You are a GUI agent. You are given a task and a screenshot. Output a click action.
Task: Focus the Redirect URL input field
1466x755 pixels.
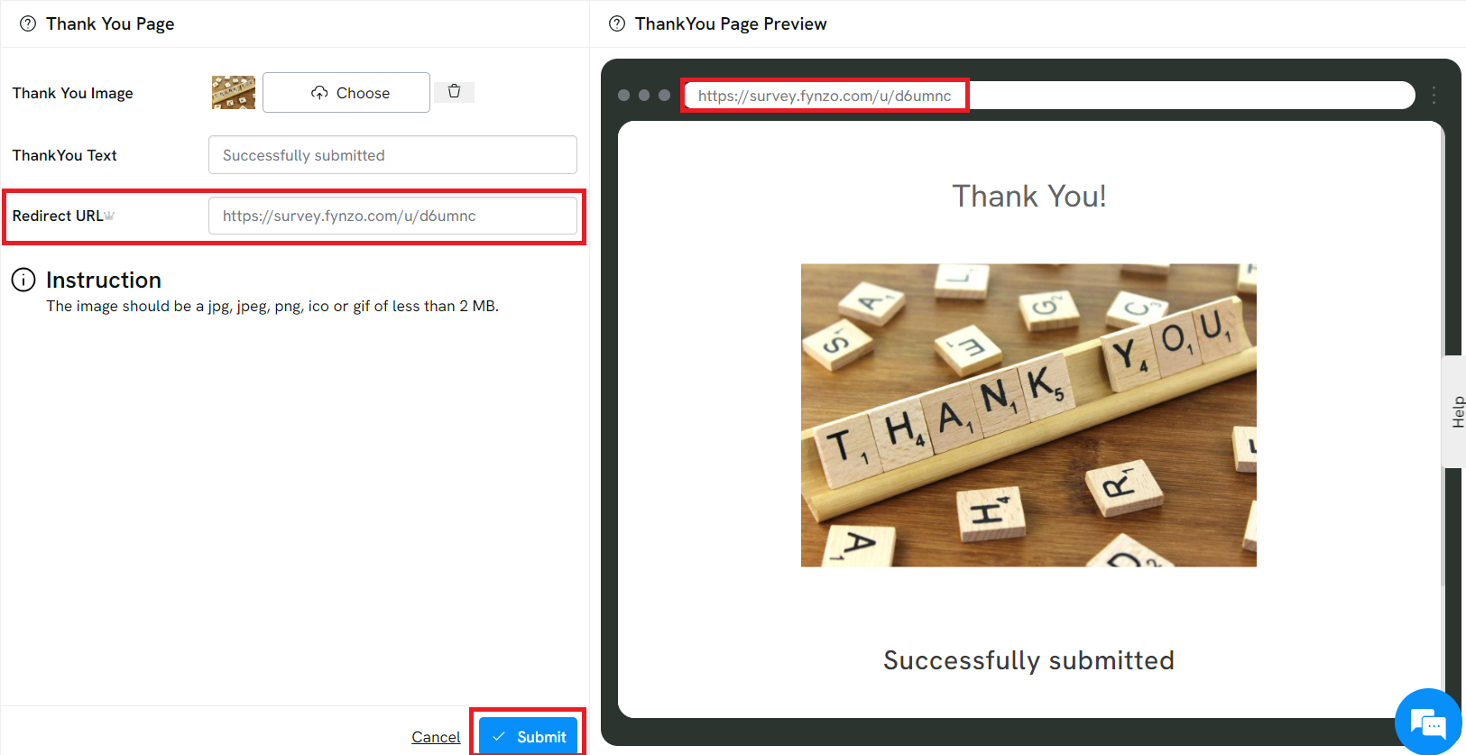[x=392, y=216]
